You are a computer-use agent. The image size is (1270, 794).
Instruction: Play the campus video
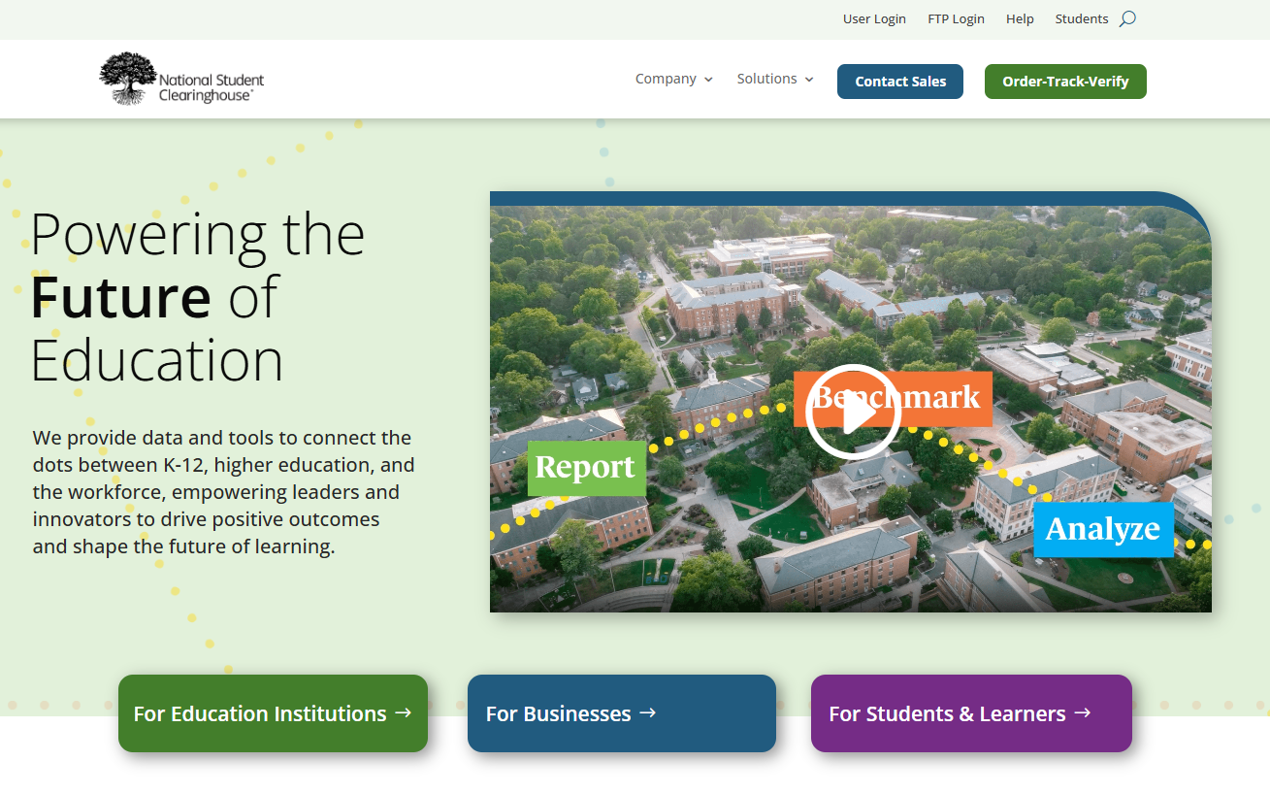[x=852, y=412]
